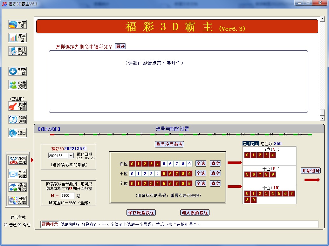Click 开始组号 button
The height and width of the screenshot is (246, 329).
coord(311,171)
